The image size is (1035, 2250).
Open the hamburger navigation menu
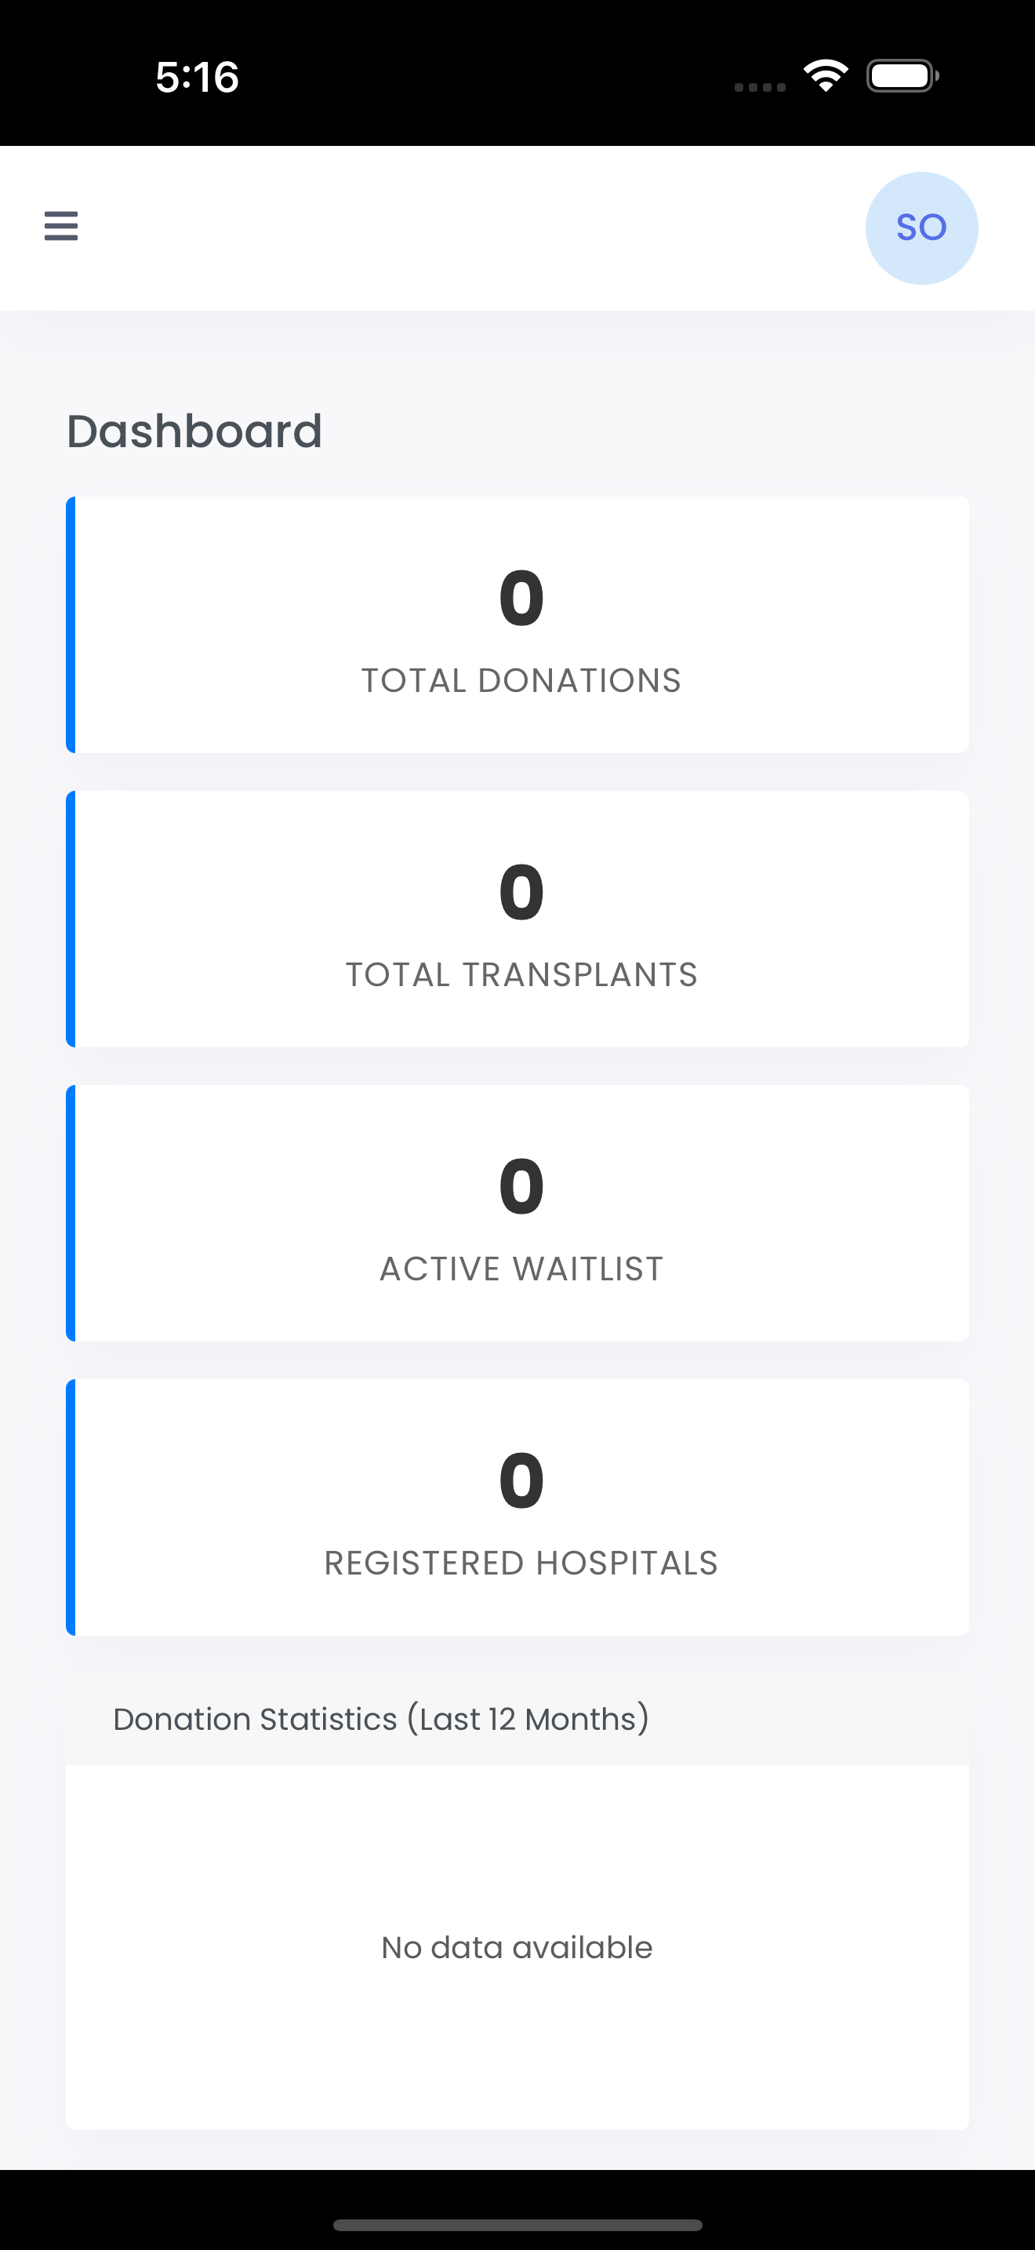tap(61, 226)
